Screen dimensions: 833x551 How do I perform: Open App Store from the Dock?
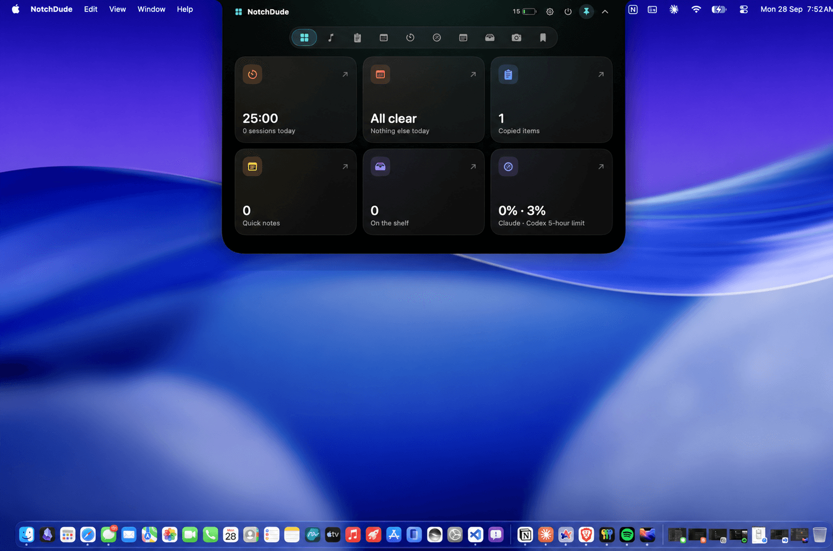pyautogui.click(x=394, y=535)
